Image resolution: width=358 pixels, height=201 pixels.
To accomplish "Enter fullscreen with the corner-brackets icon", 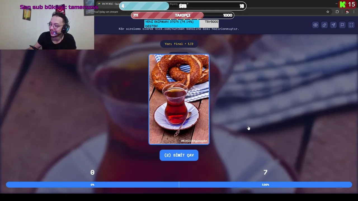I will (x=351, y=25).
